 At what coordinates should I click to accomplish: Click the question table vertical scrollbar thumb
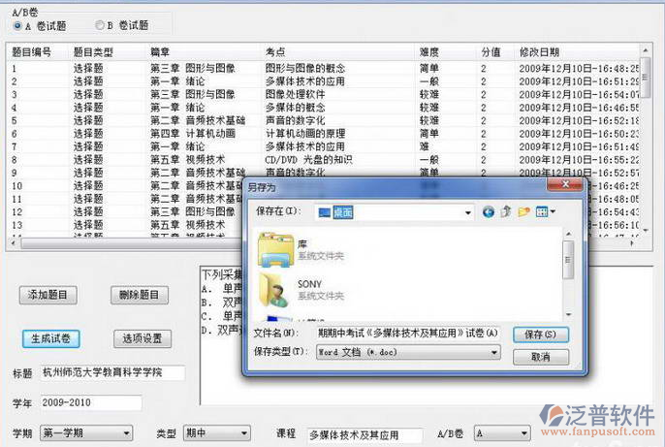pos(645,78)
